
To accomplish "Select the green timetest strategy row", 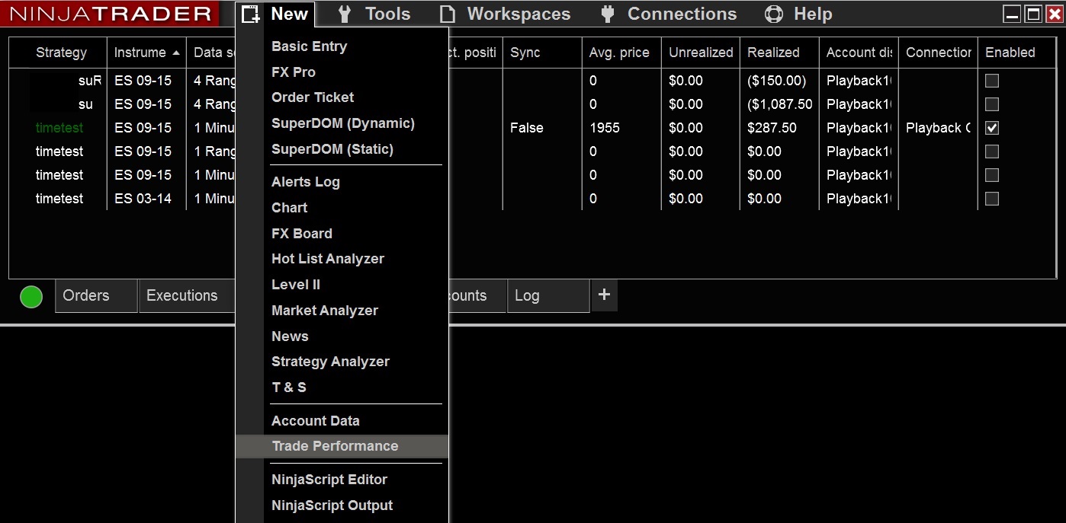I will pyautogui.click(x=59, y=128).
